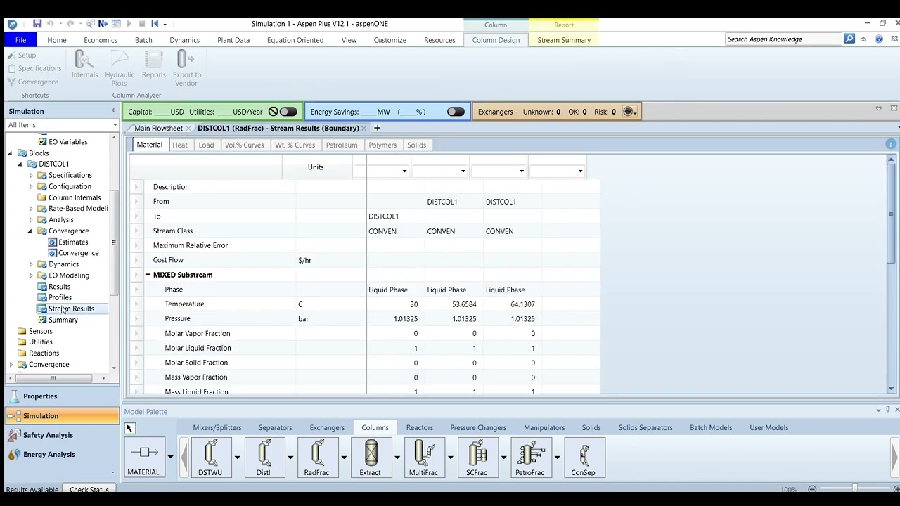Switch to the Economics ribbon tab

point(101,40)
